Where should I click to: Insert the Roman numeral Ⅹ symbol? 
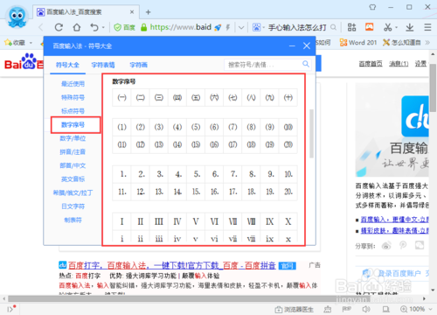point(288,221)
